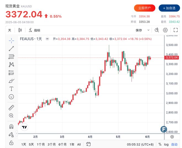Select the trend line drawing tool
Image resolution: width=182 pixels, height=148 pixels.
click(x=11, y=49)
